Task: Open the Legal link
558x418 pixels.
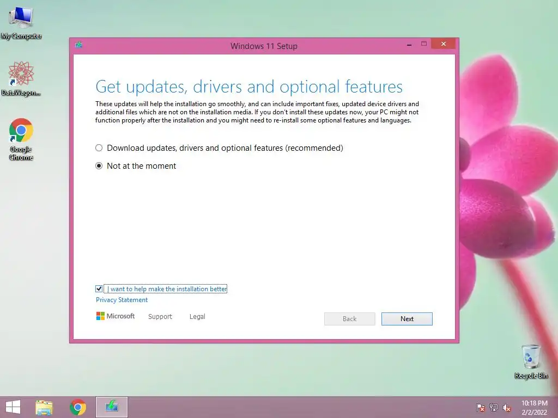Action: [197, 316]
